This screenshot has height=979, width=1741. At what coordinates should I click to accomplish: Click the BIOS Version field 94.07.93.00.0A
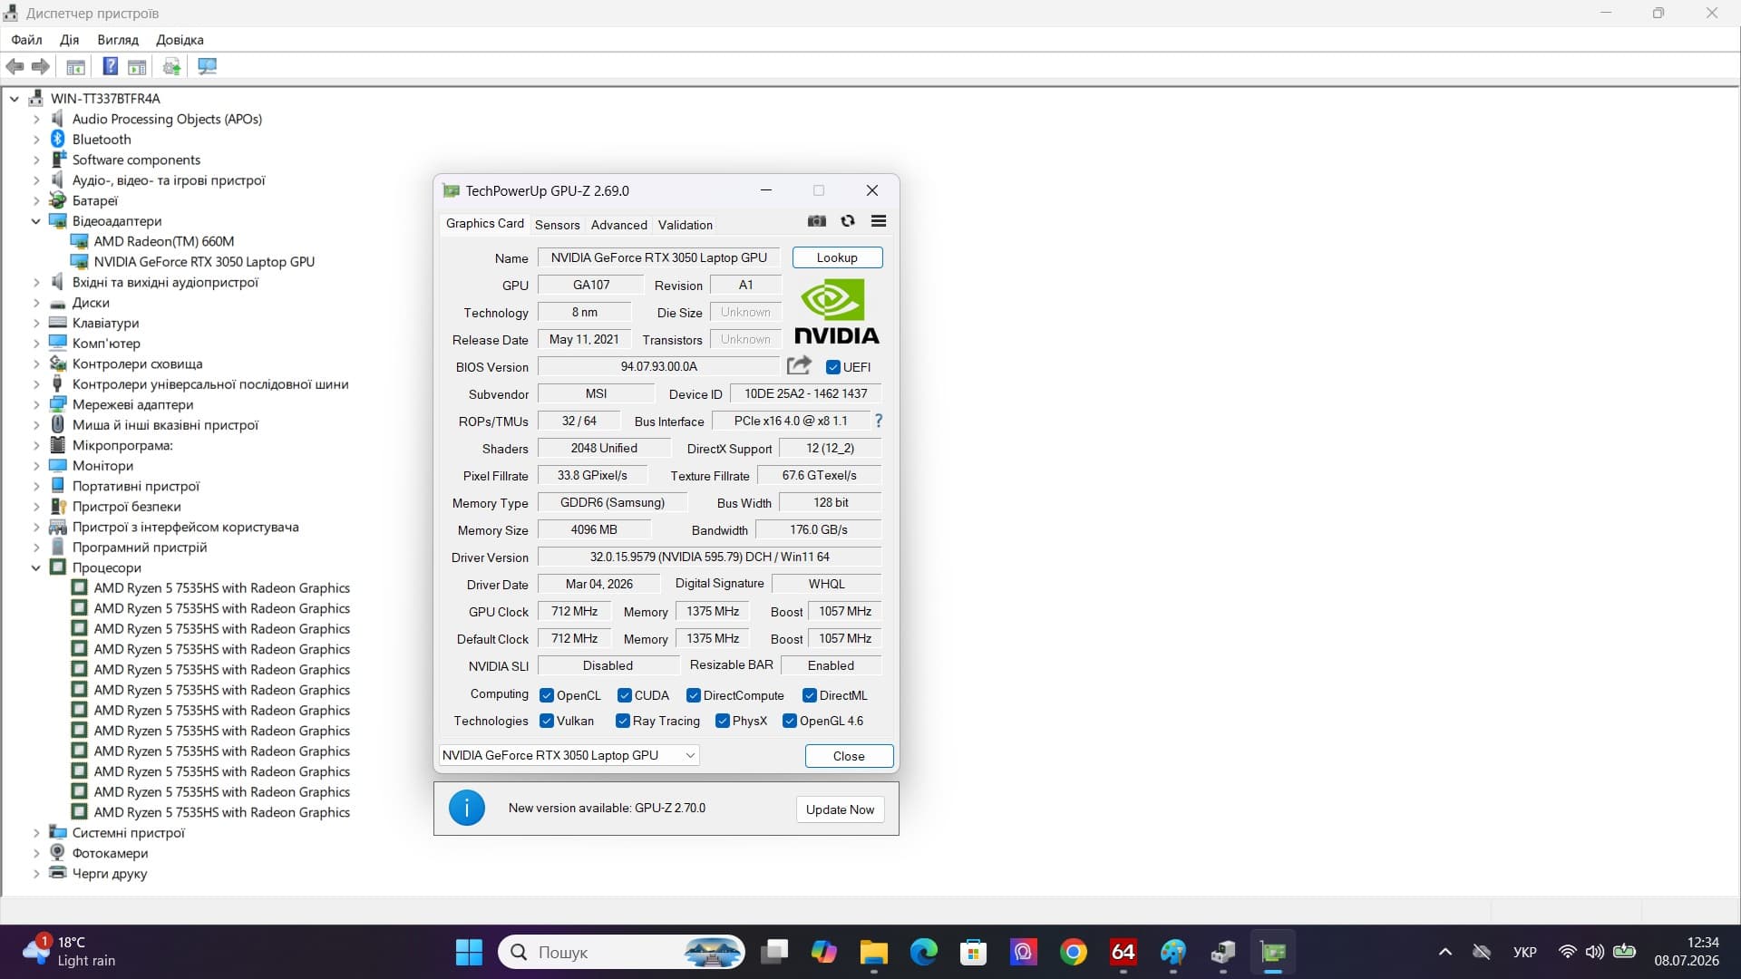tap(658, 366)
